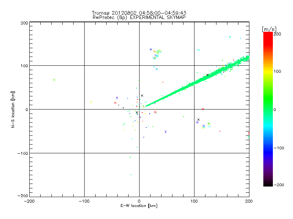Pick the cyan band of the colorbar
293x219 pixels.
pos(268,127)
